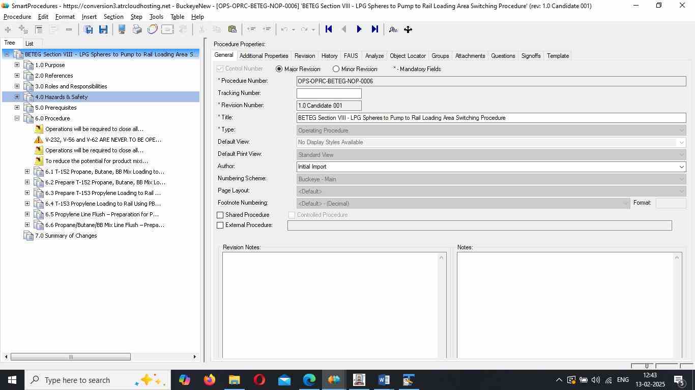Select 5.0 Prerequisites tree item
The height and width of the screenshot is (390, 695).
point(55,108)
